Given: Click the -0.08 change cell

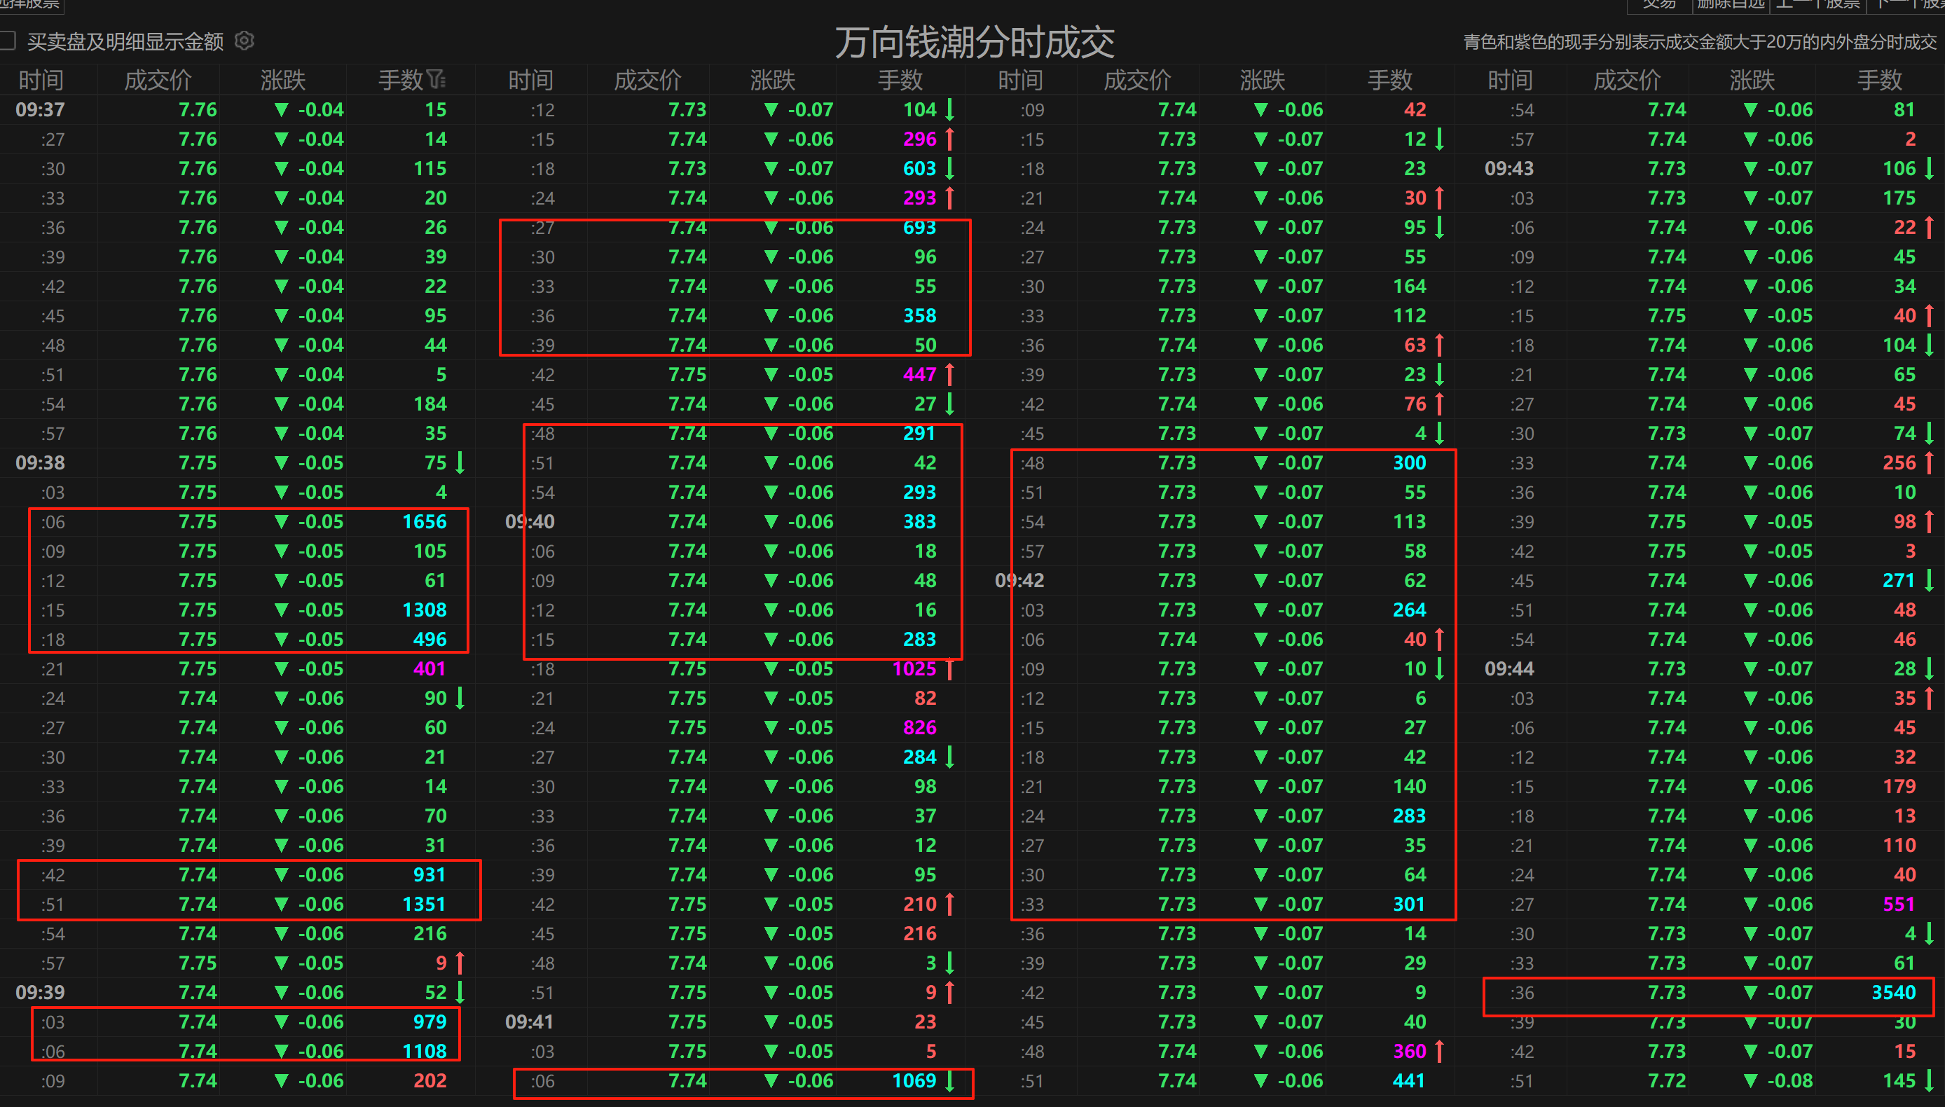Looking at the screenshot, I should point(1790,1080).
